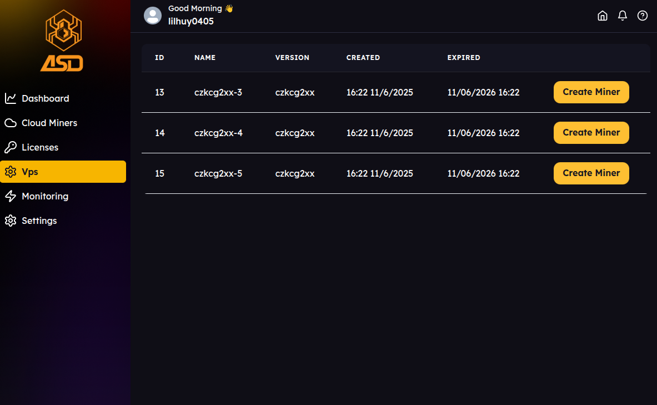Create Miner for czkcg2xx-3

point(591,92)
